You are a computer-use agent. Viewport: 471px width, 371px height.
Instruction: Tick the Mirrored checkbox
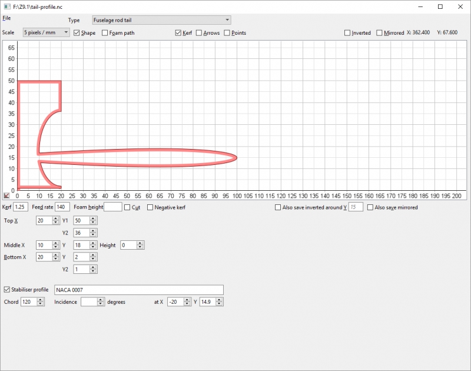tap(380, 33)
